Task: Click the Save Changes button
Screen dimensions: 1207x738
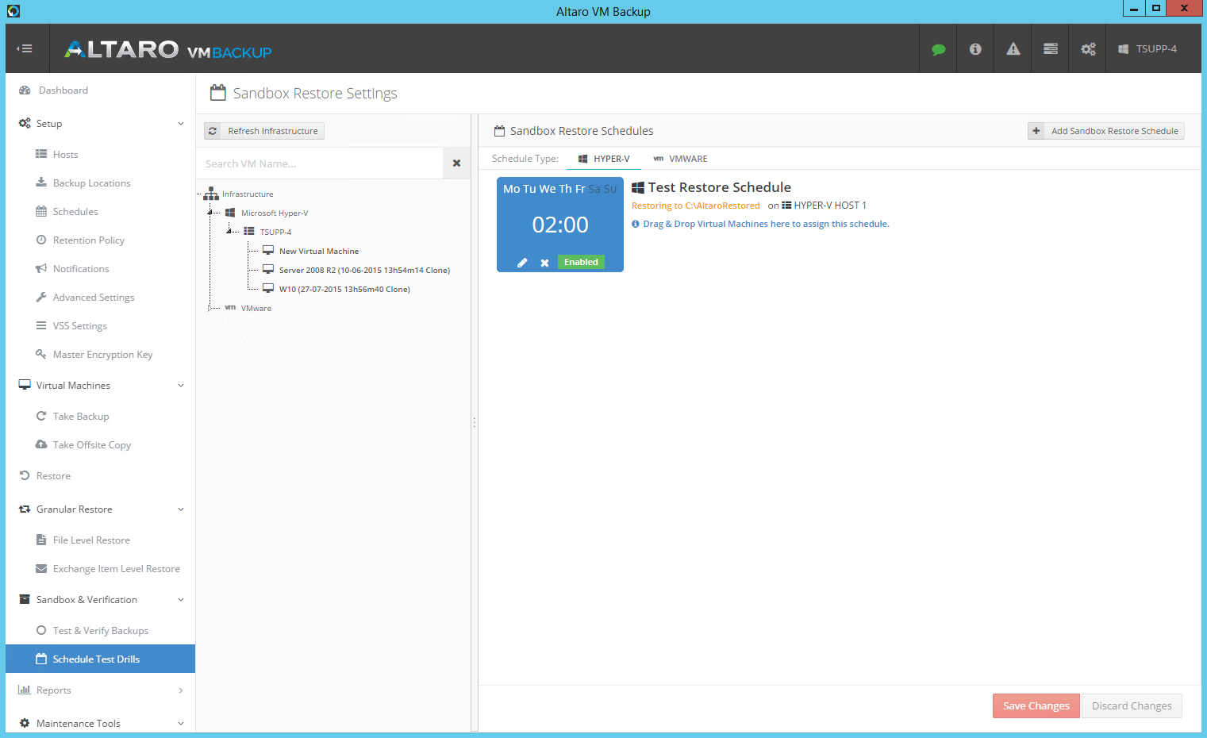Action: (x=1036, y=705)
